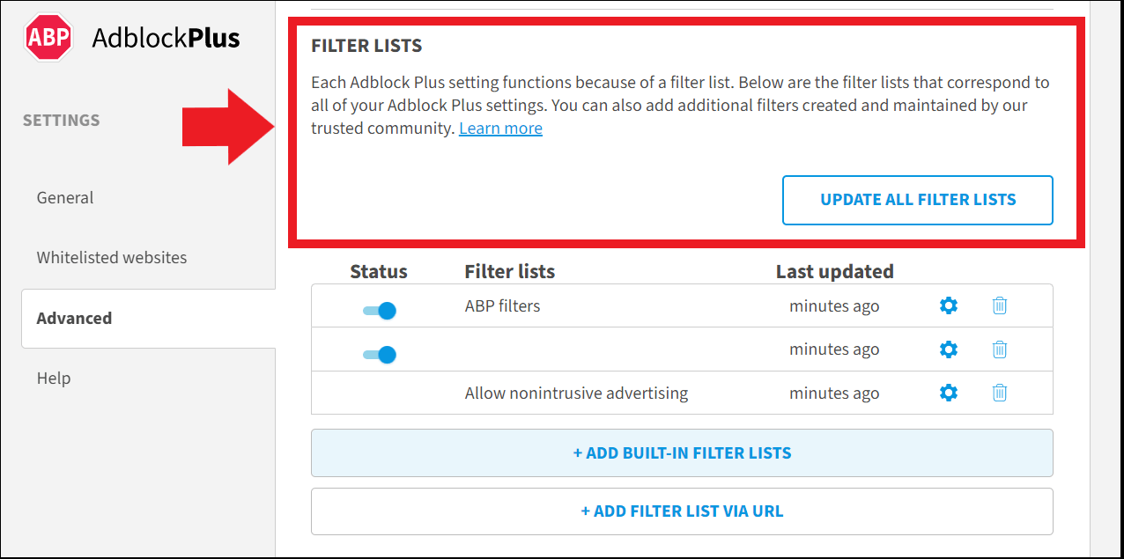1124x559 pixels.
Task: Switch to the Advanced settings tab
Action: coord(74,318)
